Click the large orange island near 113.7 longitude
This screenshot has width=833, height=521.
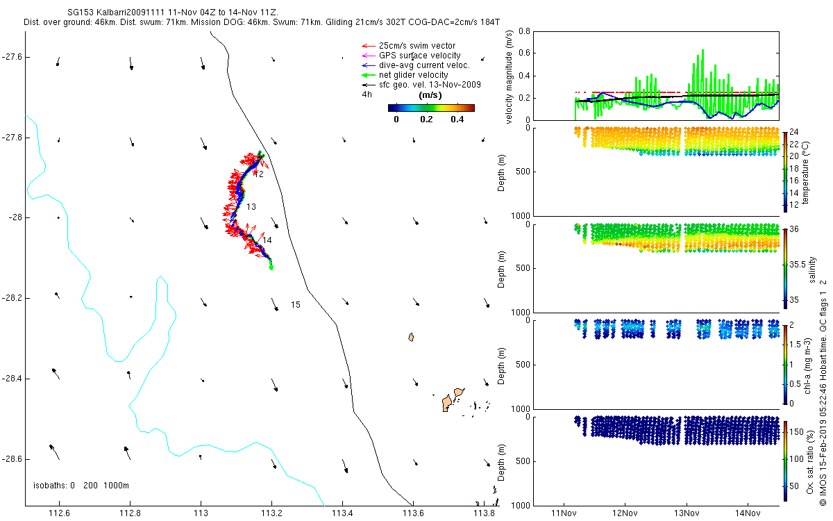pos(448,402)
